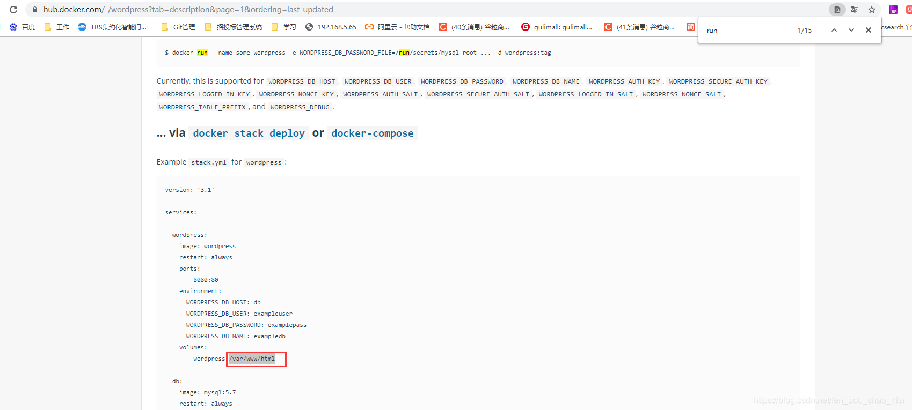912x410 pixels.
Task: Click the WORDPRESS_DB_HOST: db line
Action: coord(223,302)
